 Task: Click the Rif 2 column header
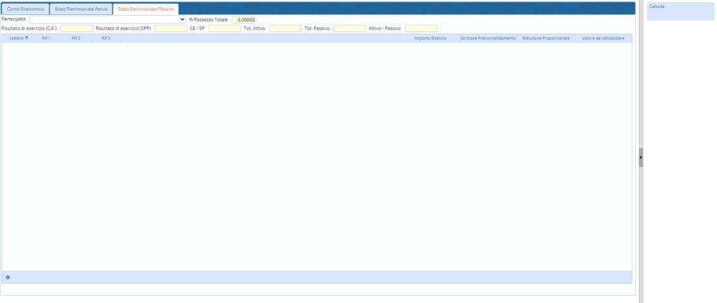[x=76, y=38]
